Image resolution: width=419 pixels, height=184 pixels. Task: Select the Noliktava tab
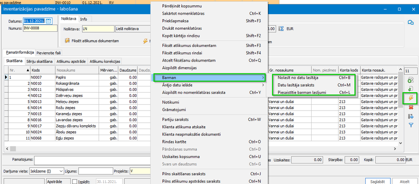[69, 19]
